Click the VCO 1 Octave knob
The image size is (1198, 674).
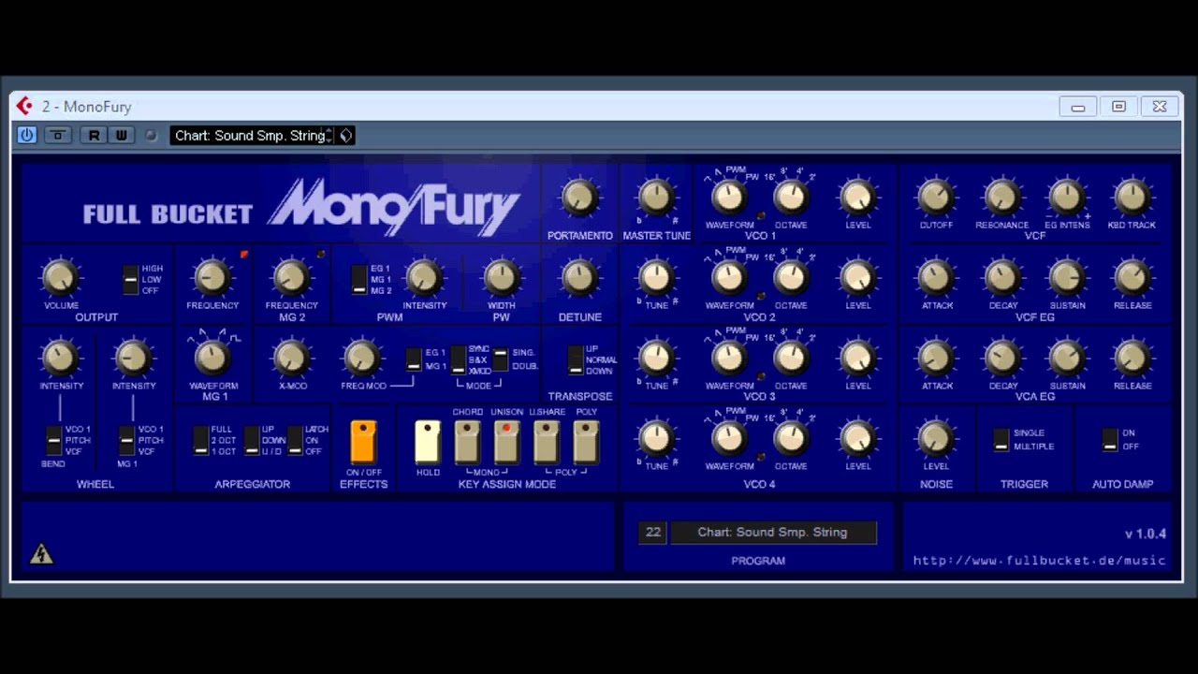pyautogui.click(x=791, y=197)
